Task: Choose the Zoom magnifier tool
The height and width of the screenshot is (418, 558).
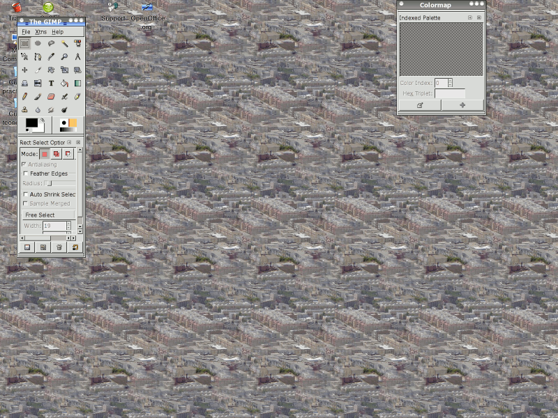Action: [66, 56]
